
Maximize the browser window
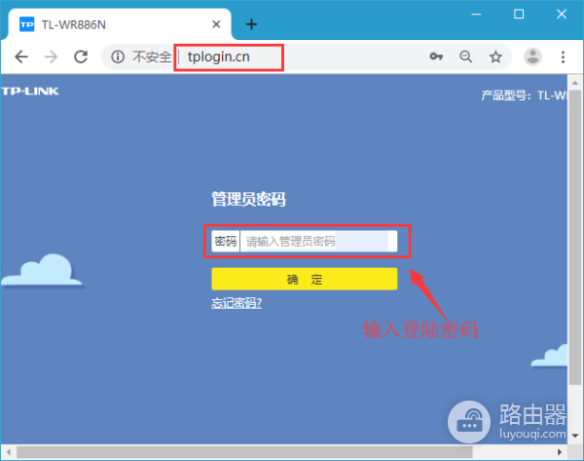(x=519, y=15)
